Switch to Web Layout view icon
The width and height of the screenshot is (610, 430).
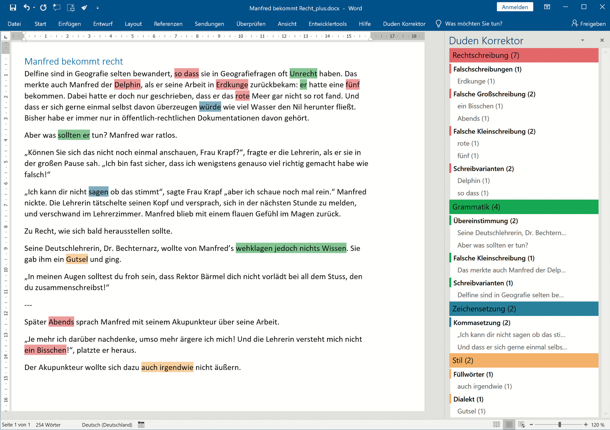click(x=521, y=424)
